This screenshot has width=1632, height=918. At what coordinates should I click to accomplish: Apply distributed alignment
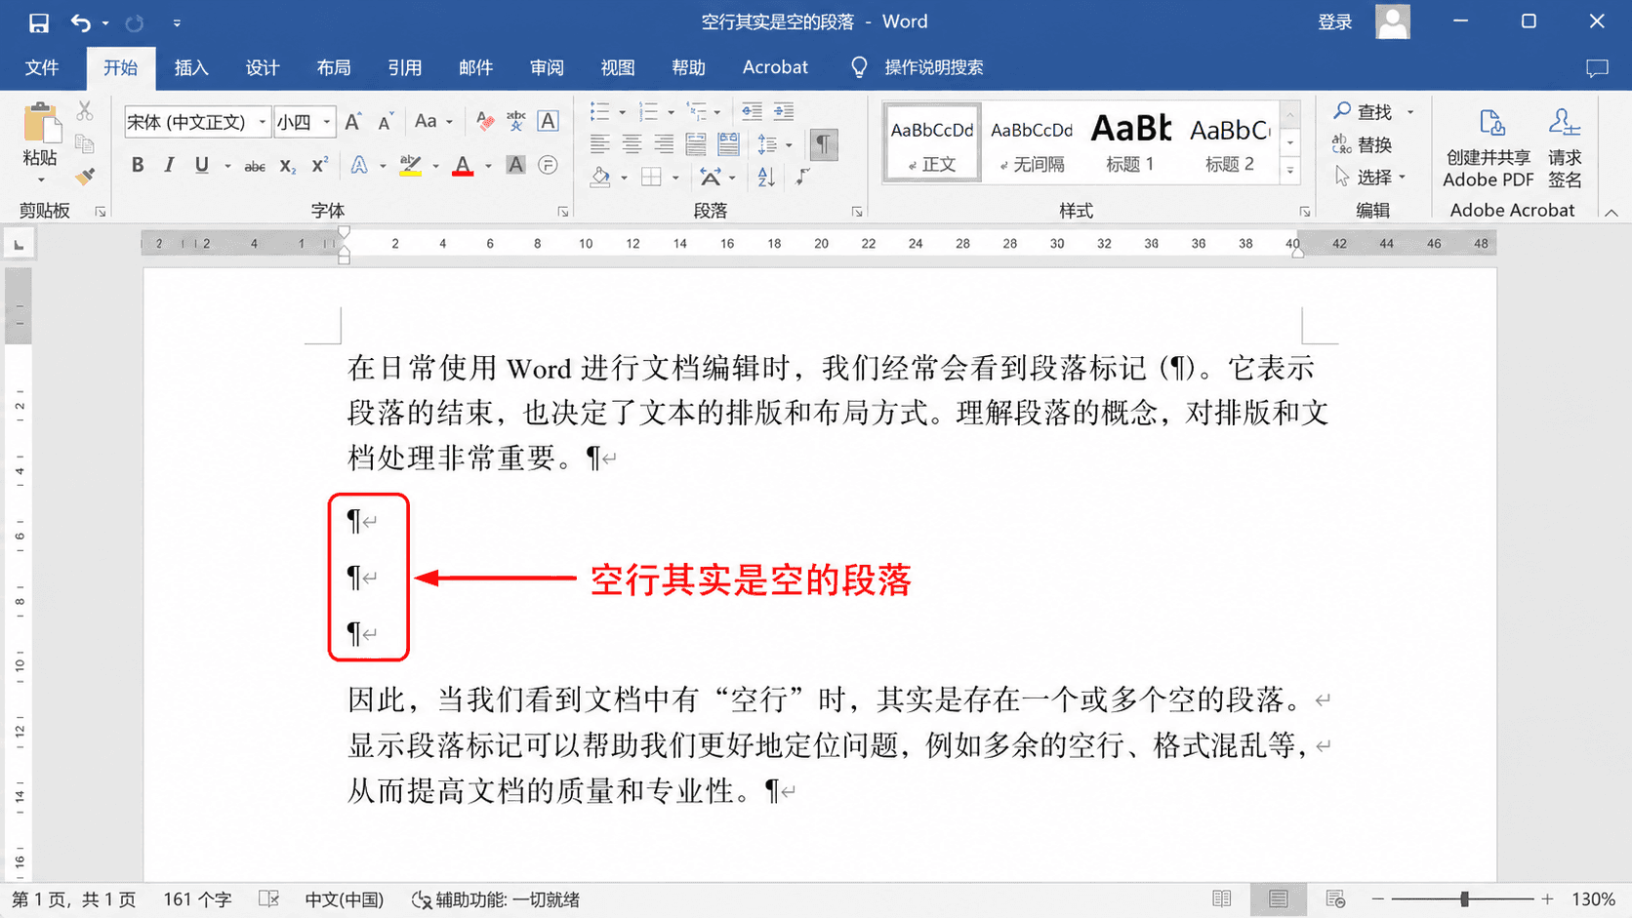point(728,144)
